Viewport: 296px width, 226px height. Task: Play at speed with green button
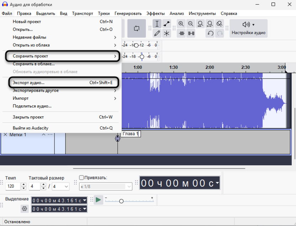[x=98, y=200]
